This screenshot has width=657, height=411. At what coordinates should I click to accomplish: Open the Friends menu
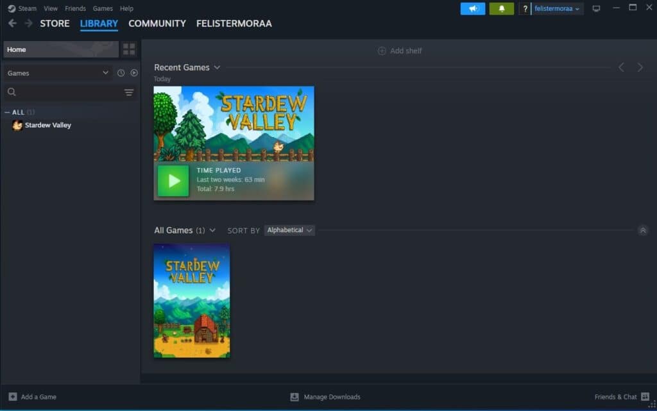pyautogui.click(x=75, y=8)
